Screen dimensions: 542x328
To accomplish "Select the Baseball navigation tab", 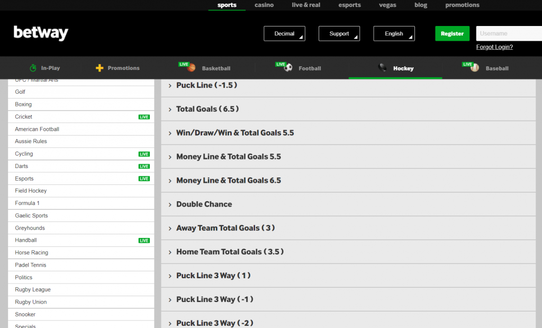I will (486, 68).
